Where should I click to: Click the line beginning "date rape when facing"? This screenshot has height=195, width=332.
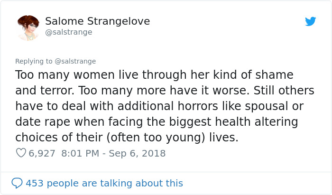point(157,121)
